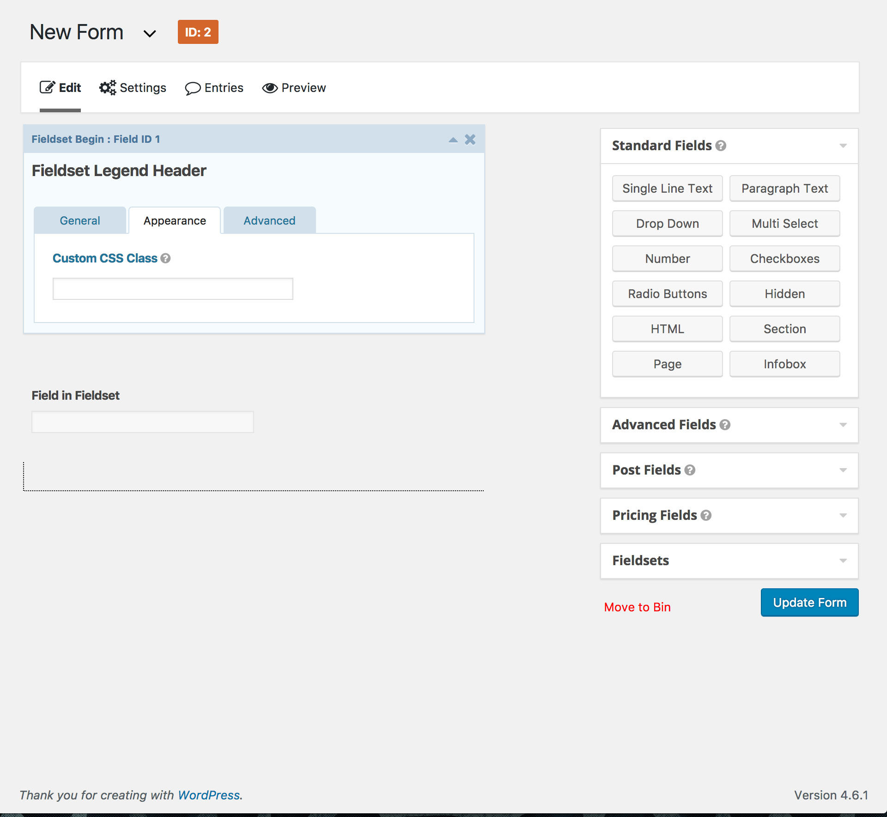
Task: Click the Custom CSS Class help icon
Action: [165, 258]
